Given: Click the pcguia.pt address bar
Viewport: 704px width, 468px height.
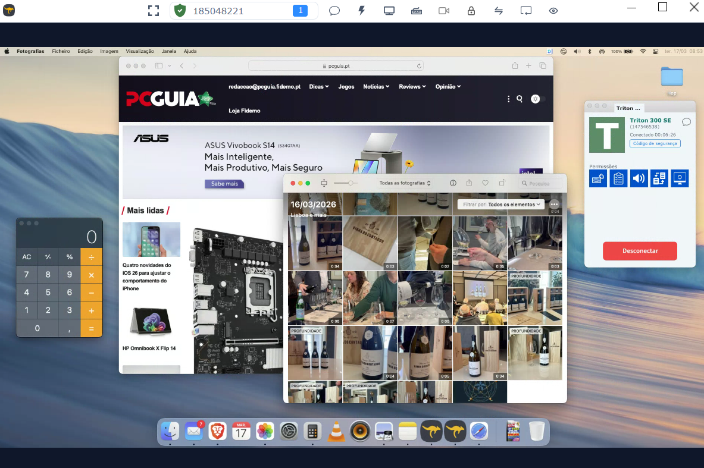Looking at the screenshot, I should (336, 66).
